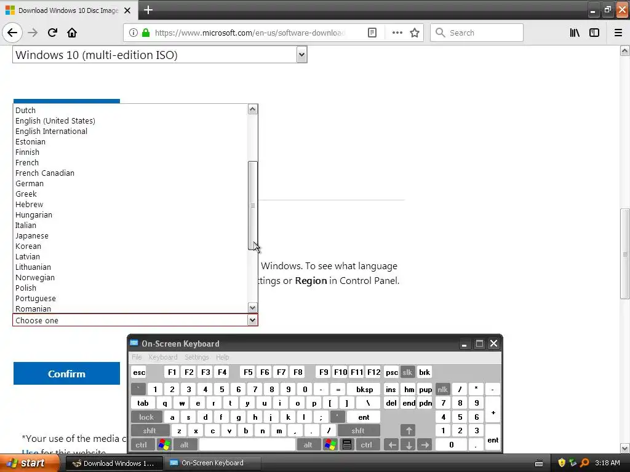
Task: Open File menu in On-Screen Keyboard
Action: pyautogui.click(x=137, y=357)
